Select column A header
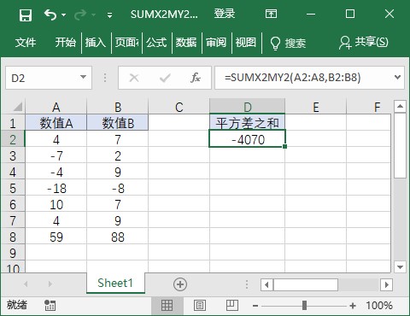Image resolution: width=410 pixels, height=316 pixels. pos(56,107)
